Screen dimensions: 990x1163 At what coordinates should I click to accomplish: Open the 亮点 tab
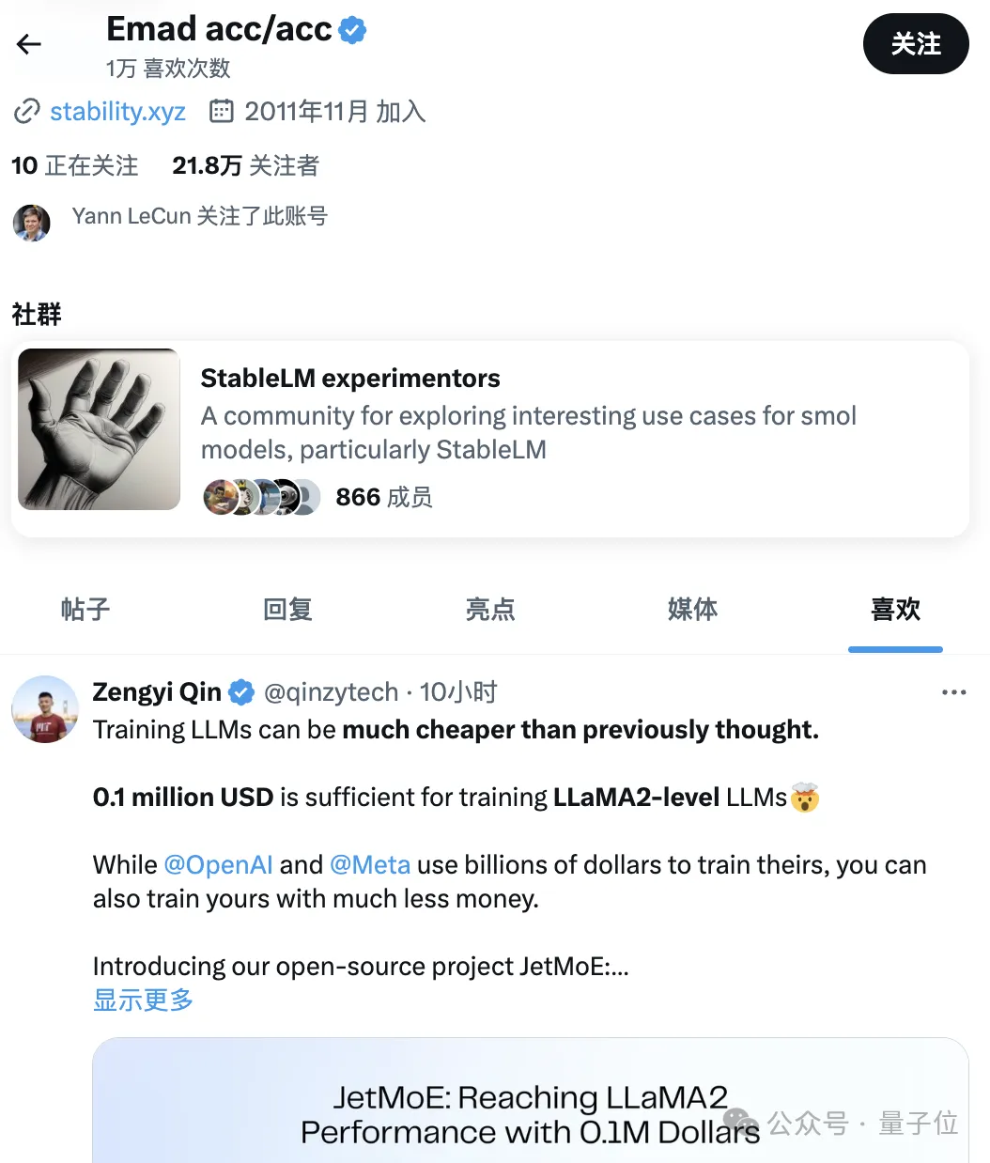pos(490,610)
